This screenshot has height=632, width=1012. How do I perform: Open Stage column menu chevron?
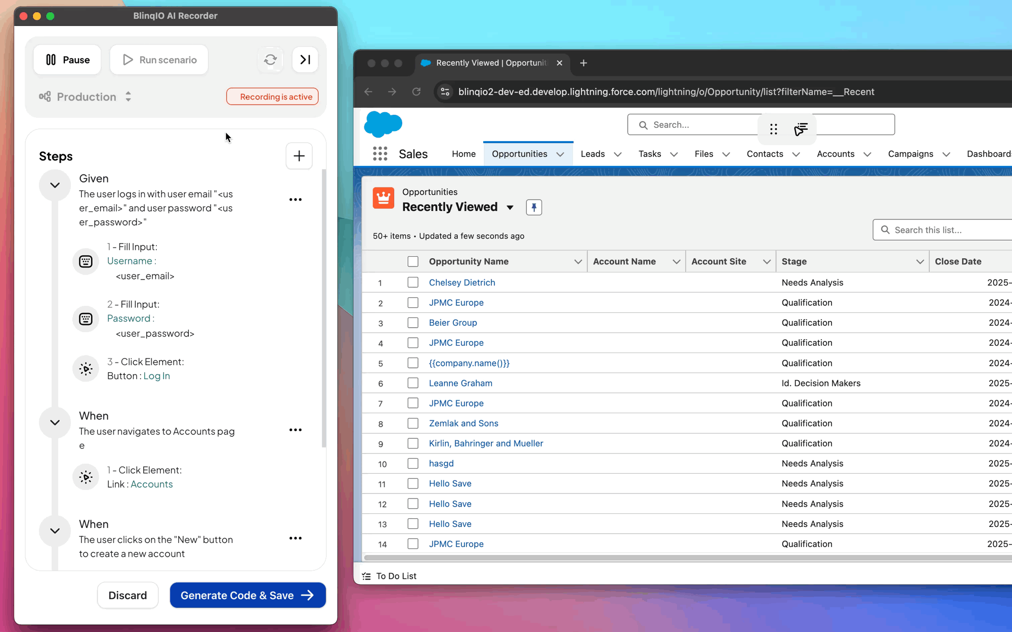920,261
